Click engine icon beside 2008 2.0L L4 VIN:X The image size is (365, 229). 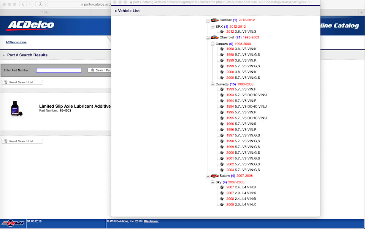[222, 204]
